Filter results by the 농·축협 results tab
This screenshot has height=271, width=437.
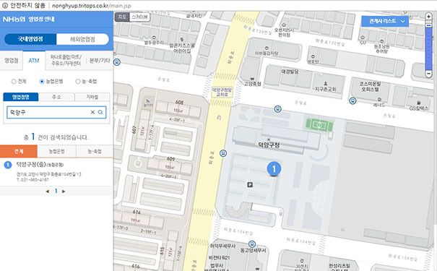[95, 151]
